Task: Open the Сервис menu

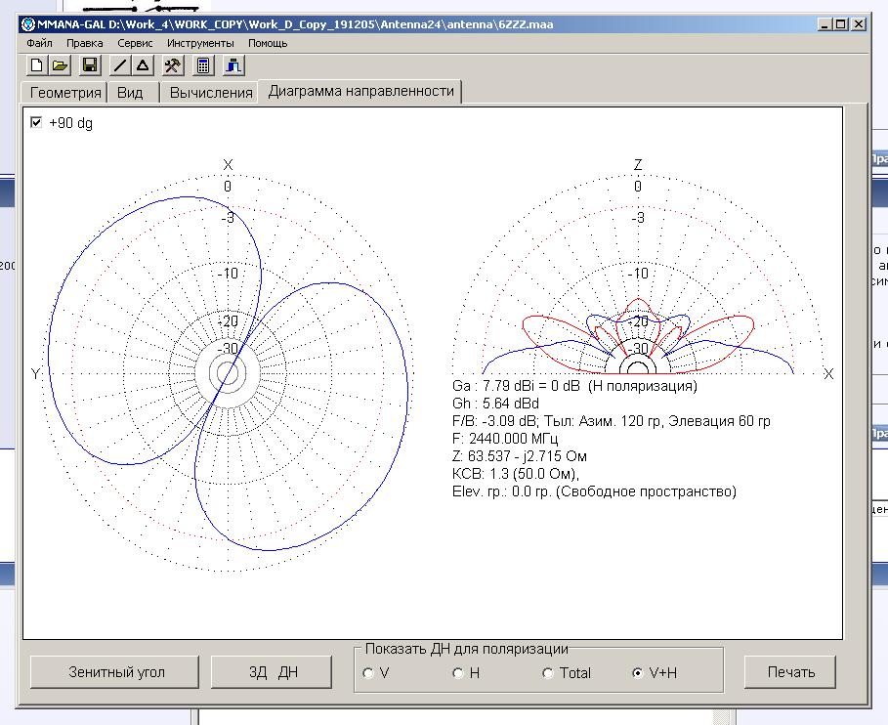Action: (135, 43)
